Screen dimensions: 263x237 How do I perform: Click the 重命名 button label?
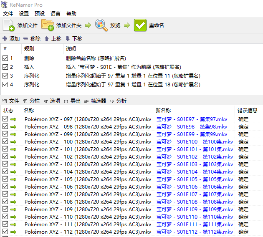(x=157, y=25)
